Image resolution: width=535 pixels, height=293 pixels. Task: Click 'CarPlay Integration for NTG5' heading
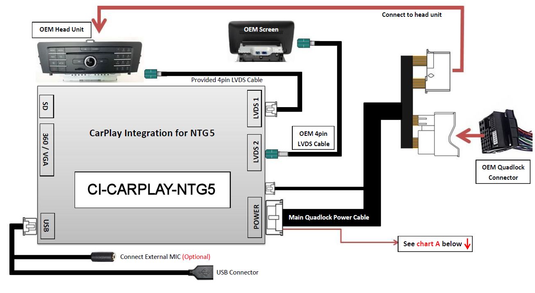coord(152,133)
